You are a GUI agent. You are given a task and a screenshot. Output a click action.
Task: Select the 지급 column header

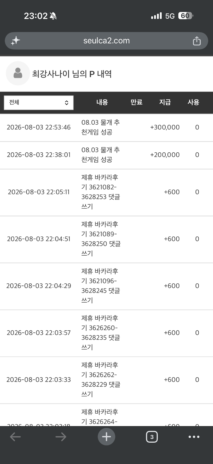tap(165, 102)
